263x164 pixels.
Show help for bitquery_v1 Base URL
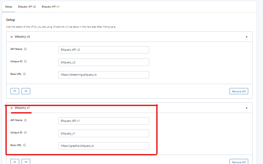click(25, 145)
